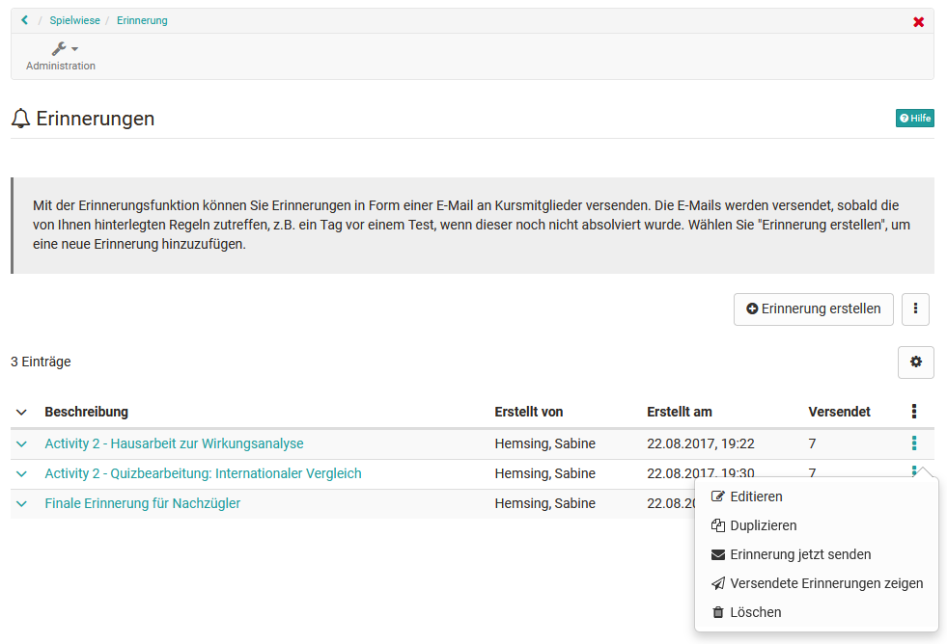947x644 pixels.
Task: Choose Duplizieren in the context menu
Action: [763, 526]
